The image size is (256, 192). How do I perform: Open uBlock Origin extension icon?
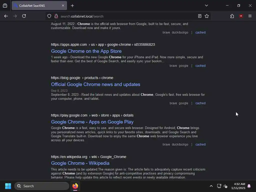click(x=241, y=16)
